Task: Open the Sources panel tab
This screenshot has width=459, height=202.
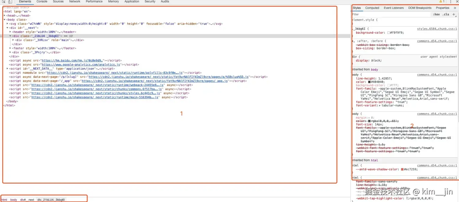Action: tap(58, 2)
